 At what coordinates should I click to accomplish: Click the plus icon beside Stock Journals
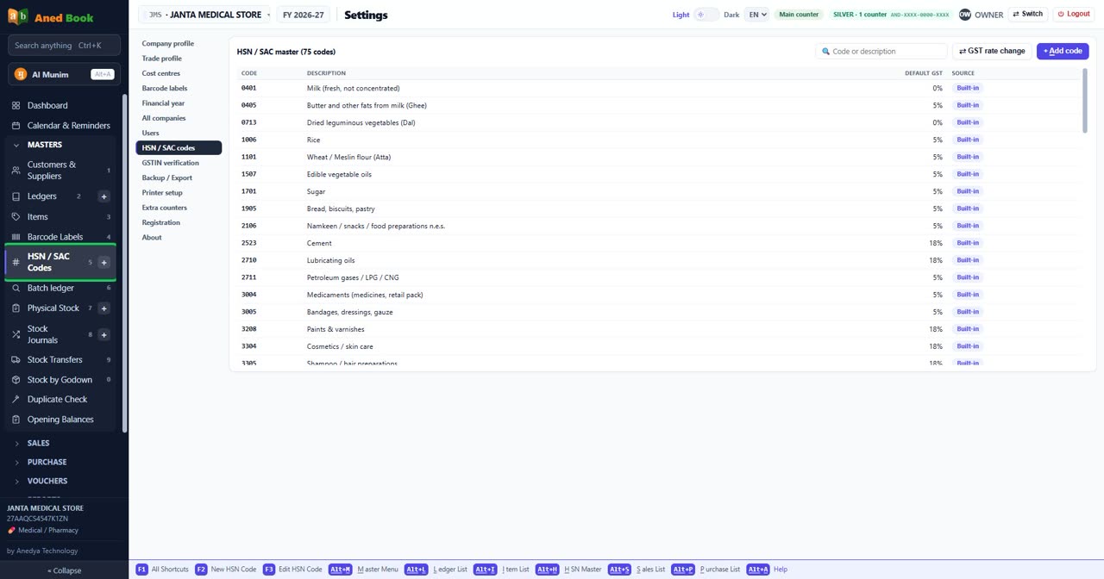coord(104,335)
